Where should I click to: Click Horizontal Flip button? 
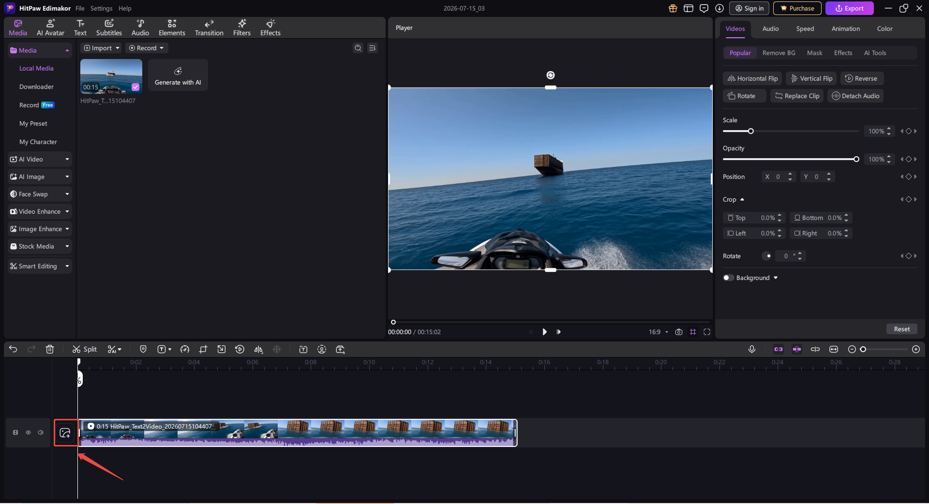(752, 78)
